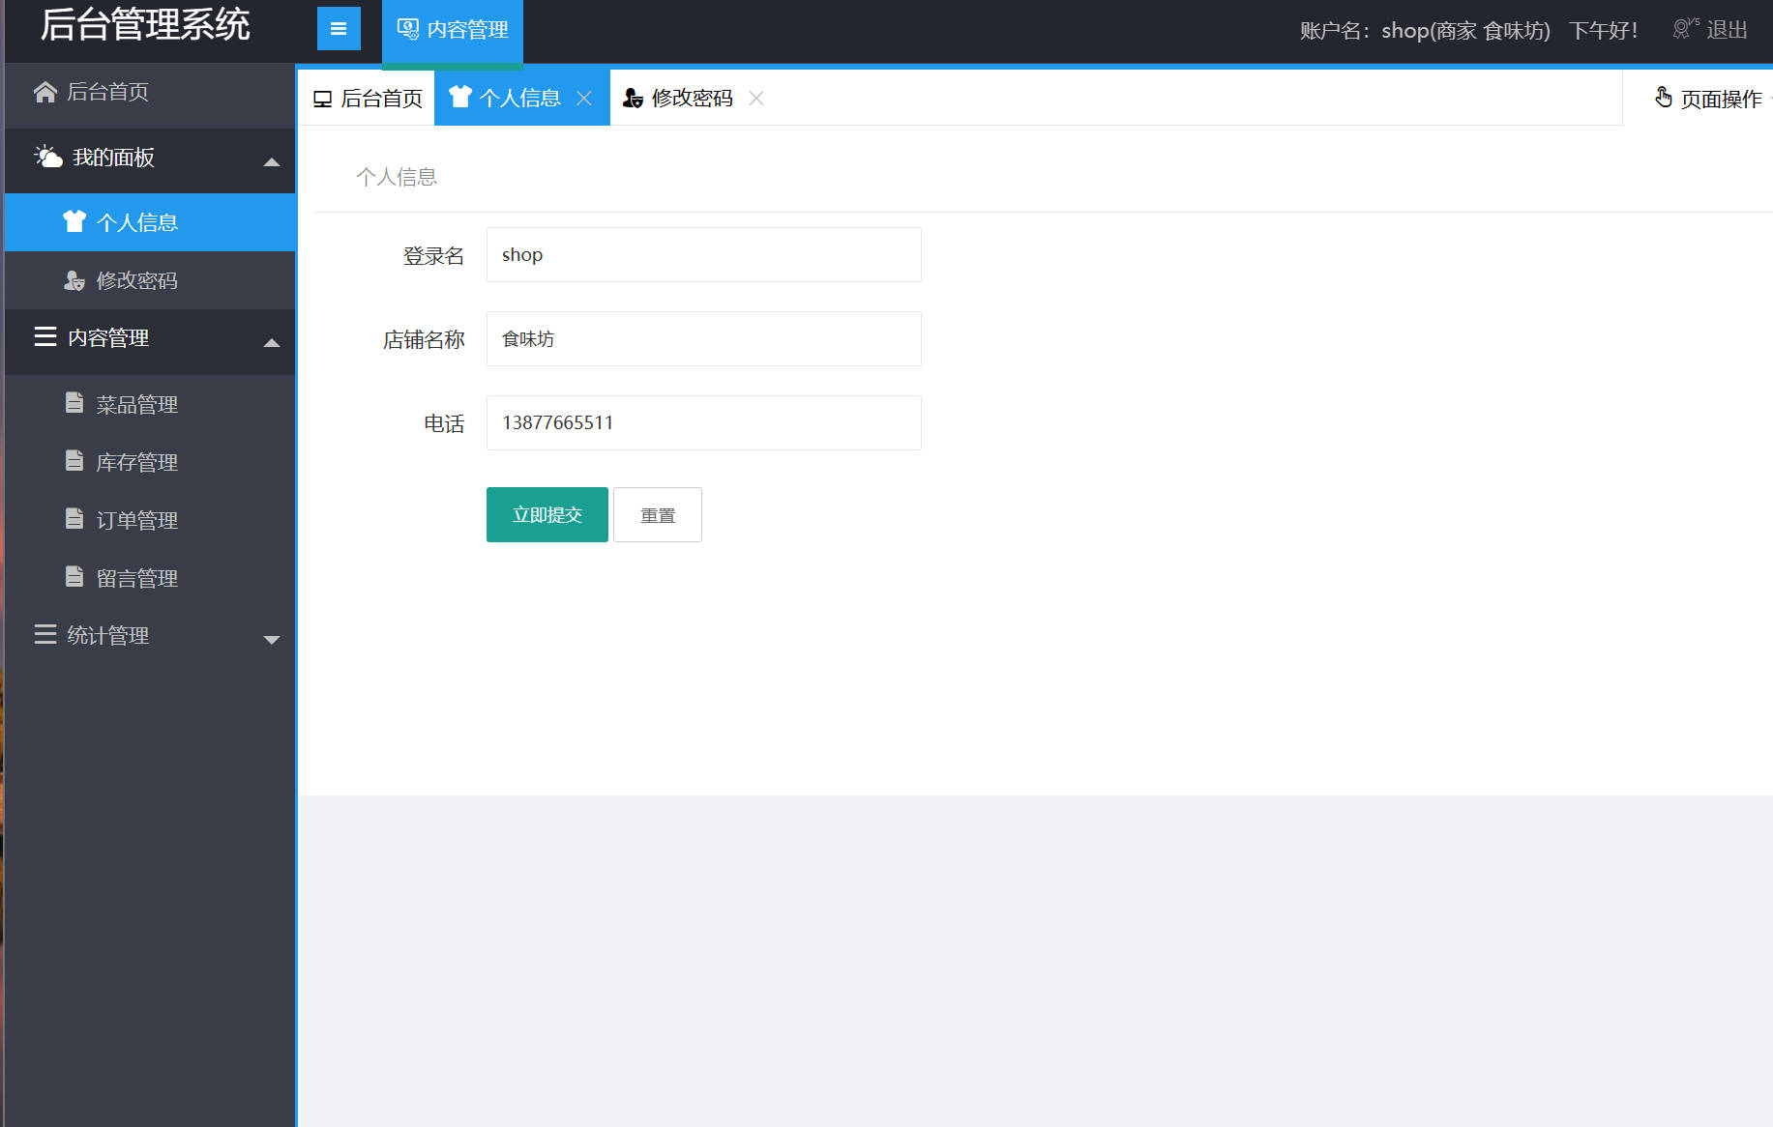This screenshot has width=1773, height=1127.
Task: Select the 库存管理 document icon
Action: tap(76, 461)
